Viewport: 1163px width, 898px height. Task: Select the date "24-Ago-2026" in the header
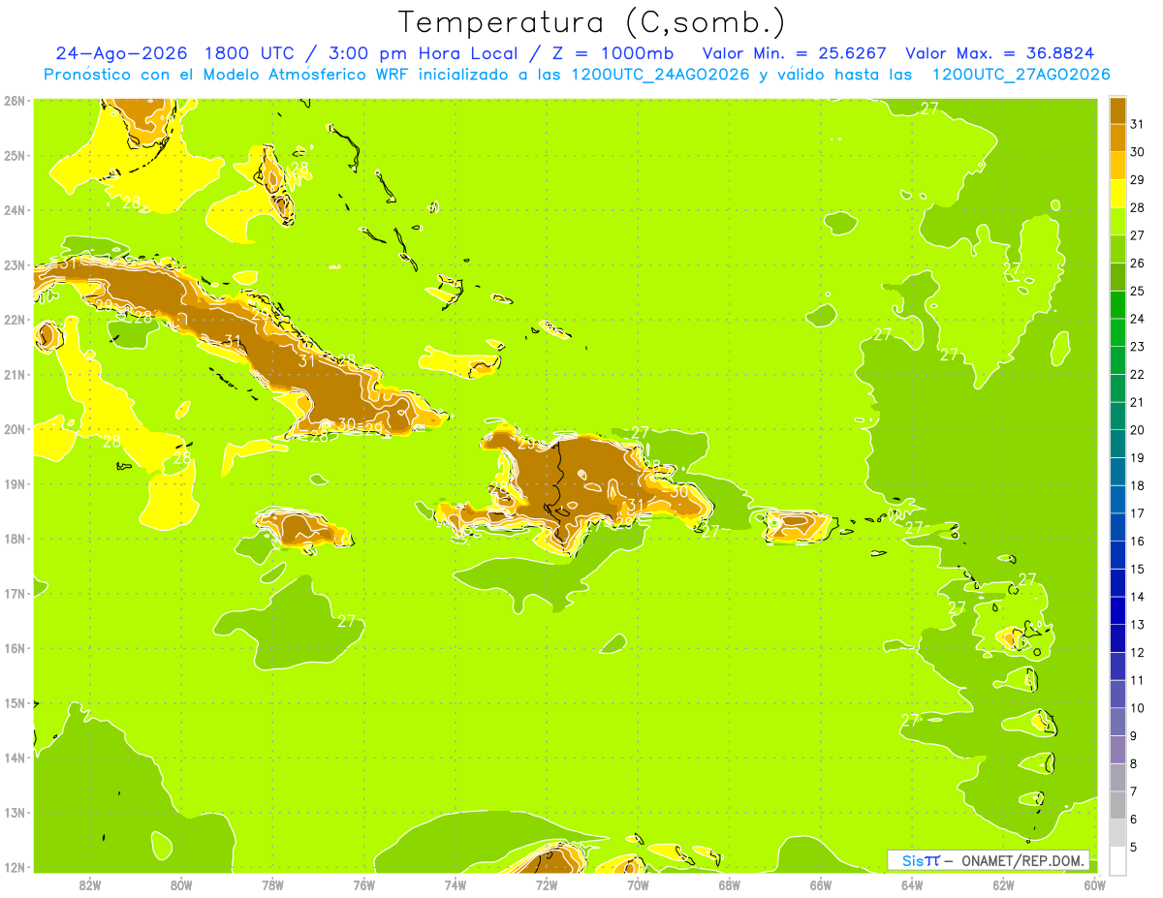[x=121, y=54]
